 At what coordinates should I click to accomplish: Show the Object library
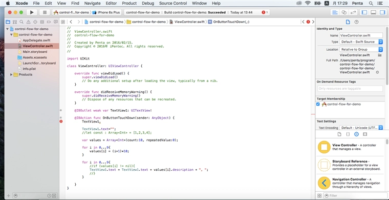[356, 134]
